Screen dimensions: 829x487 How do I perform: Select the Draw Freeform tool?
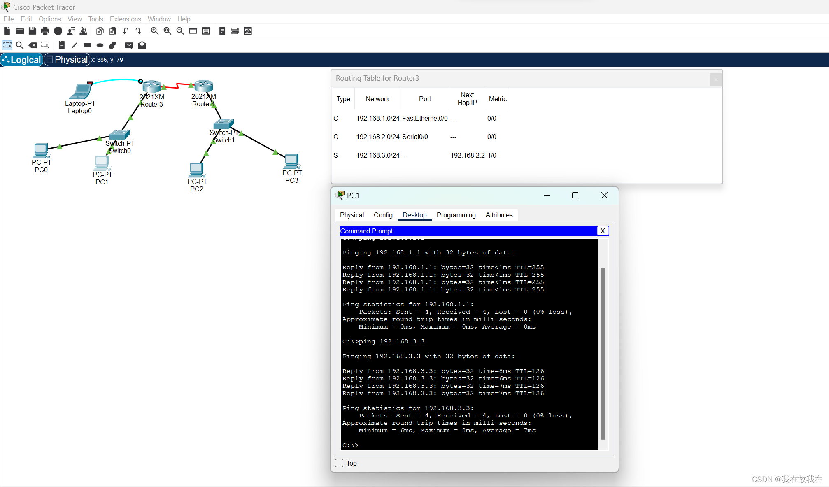(x=113, y=45)
